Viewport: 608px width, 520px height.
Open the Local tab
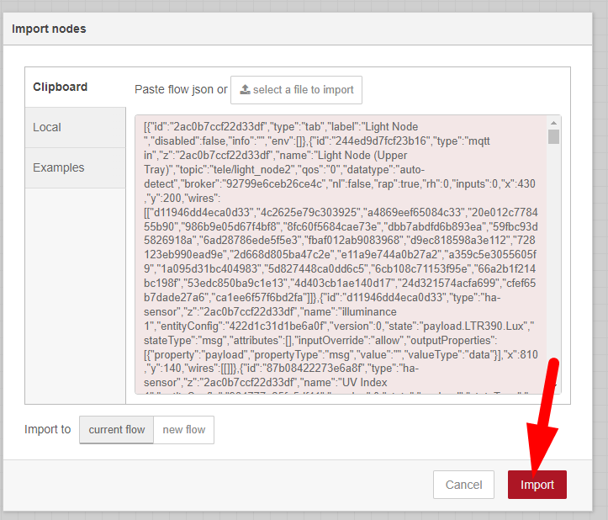click(x=47, y=127)
